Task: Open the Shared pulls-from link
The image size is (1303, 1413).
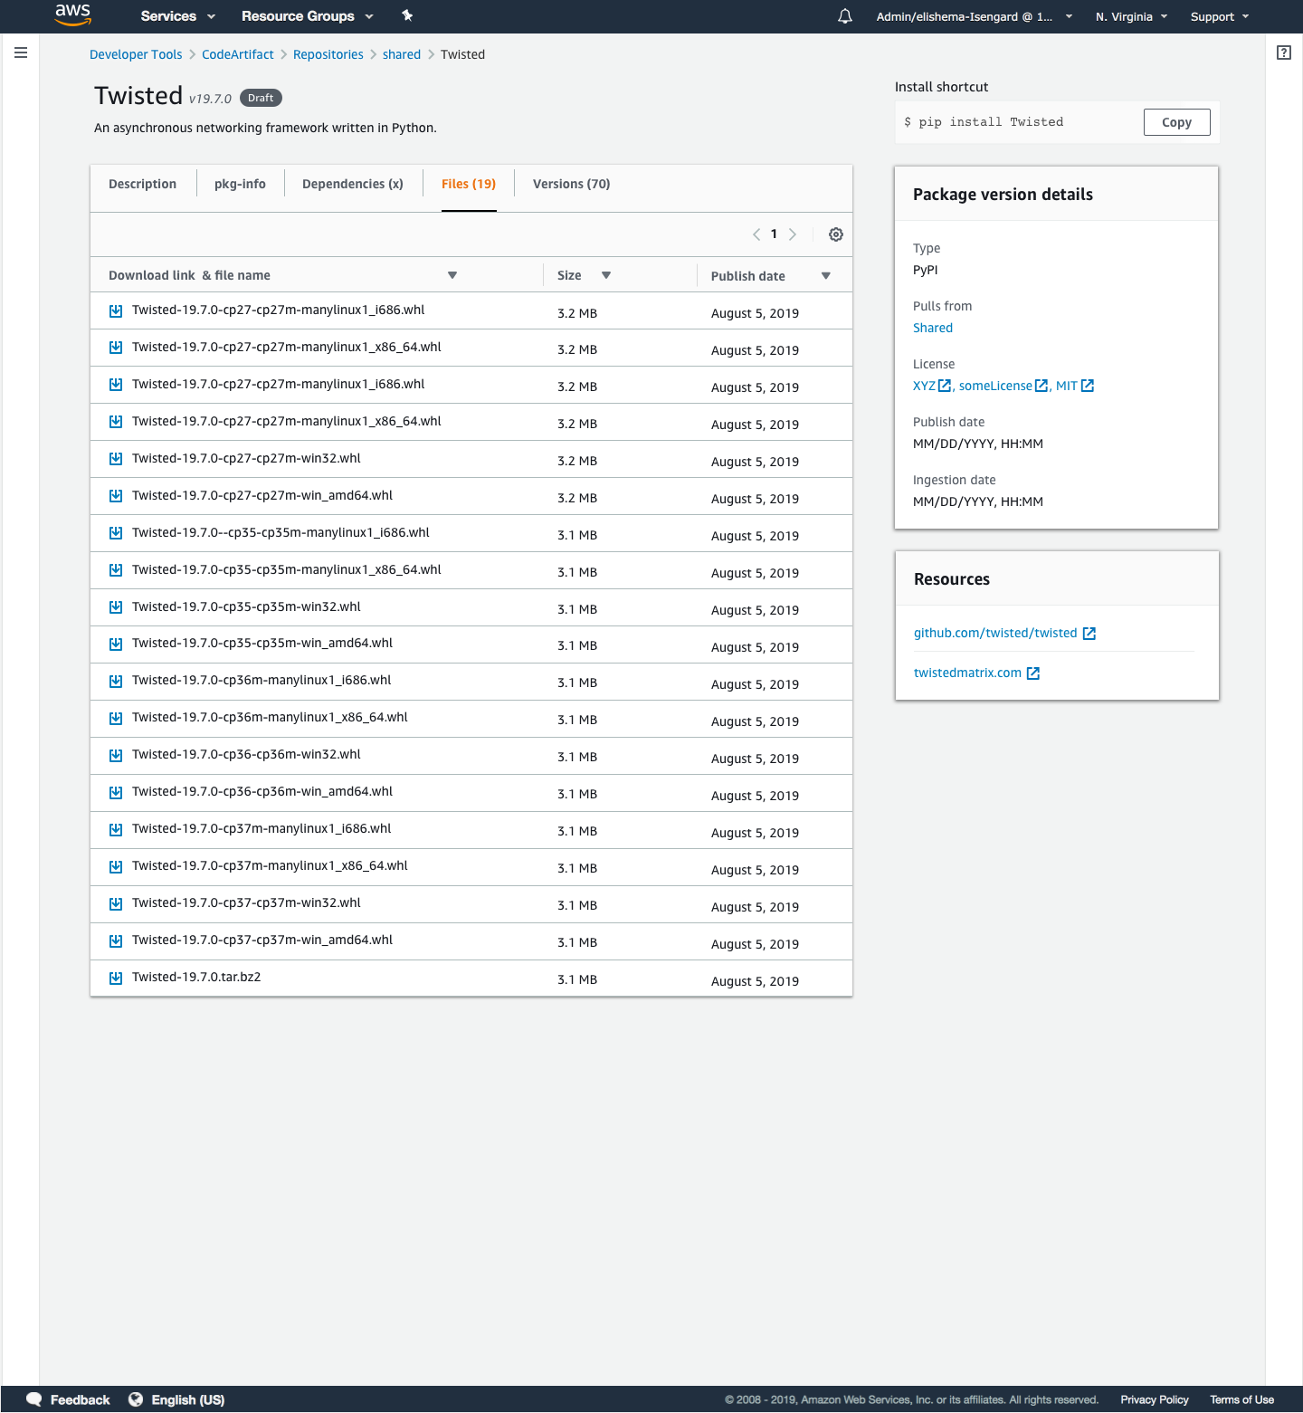Action: pyautogui.click(x=933, y=328)
